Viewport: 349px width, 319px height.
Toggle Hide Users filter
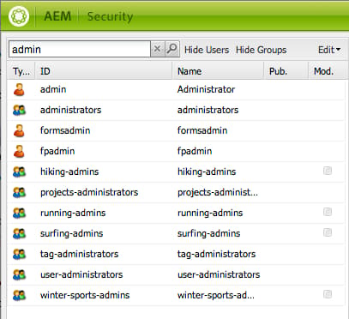pyautogui.click(x=207, y=50)
